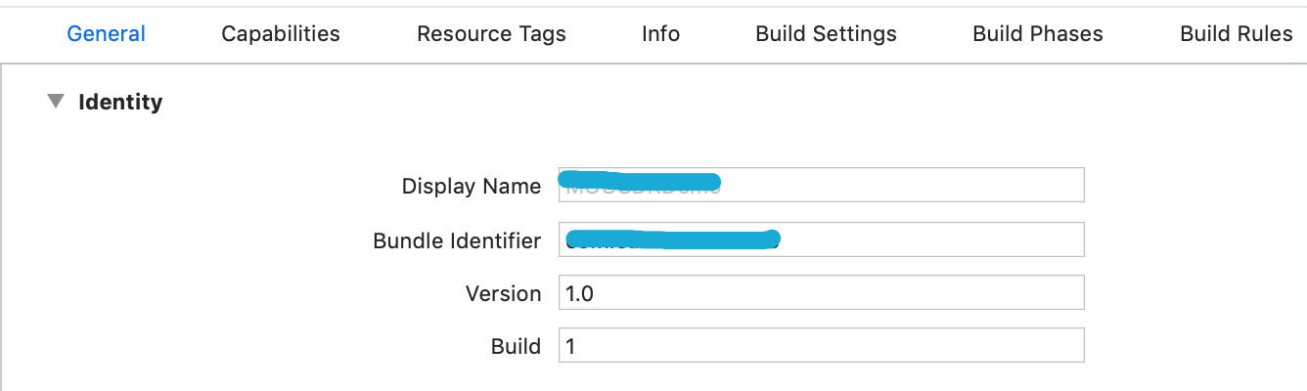Open the Build Settings tab
This screenshot has height=391, width=1307.
826,33
